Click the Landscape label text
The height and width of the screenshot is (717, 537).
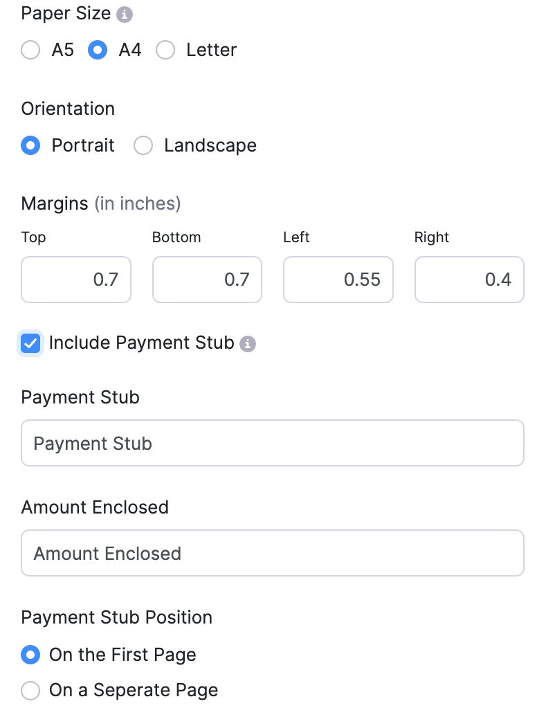[210, 146]
